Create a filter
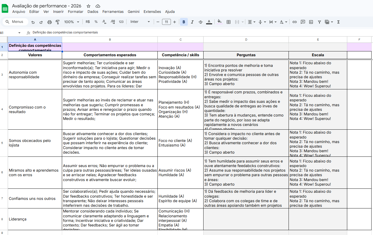The height and width of the screenshot is (235, 373). point(319,22)
